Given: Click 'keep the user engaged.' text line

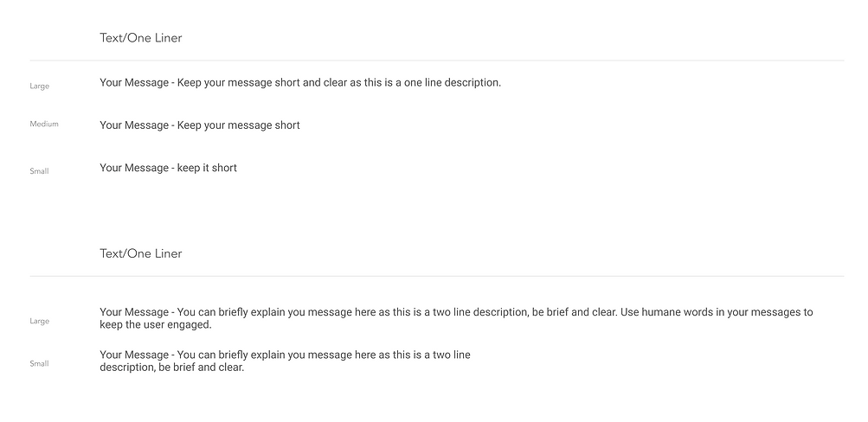Looking at the screenshot, I should coord(156,324).
